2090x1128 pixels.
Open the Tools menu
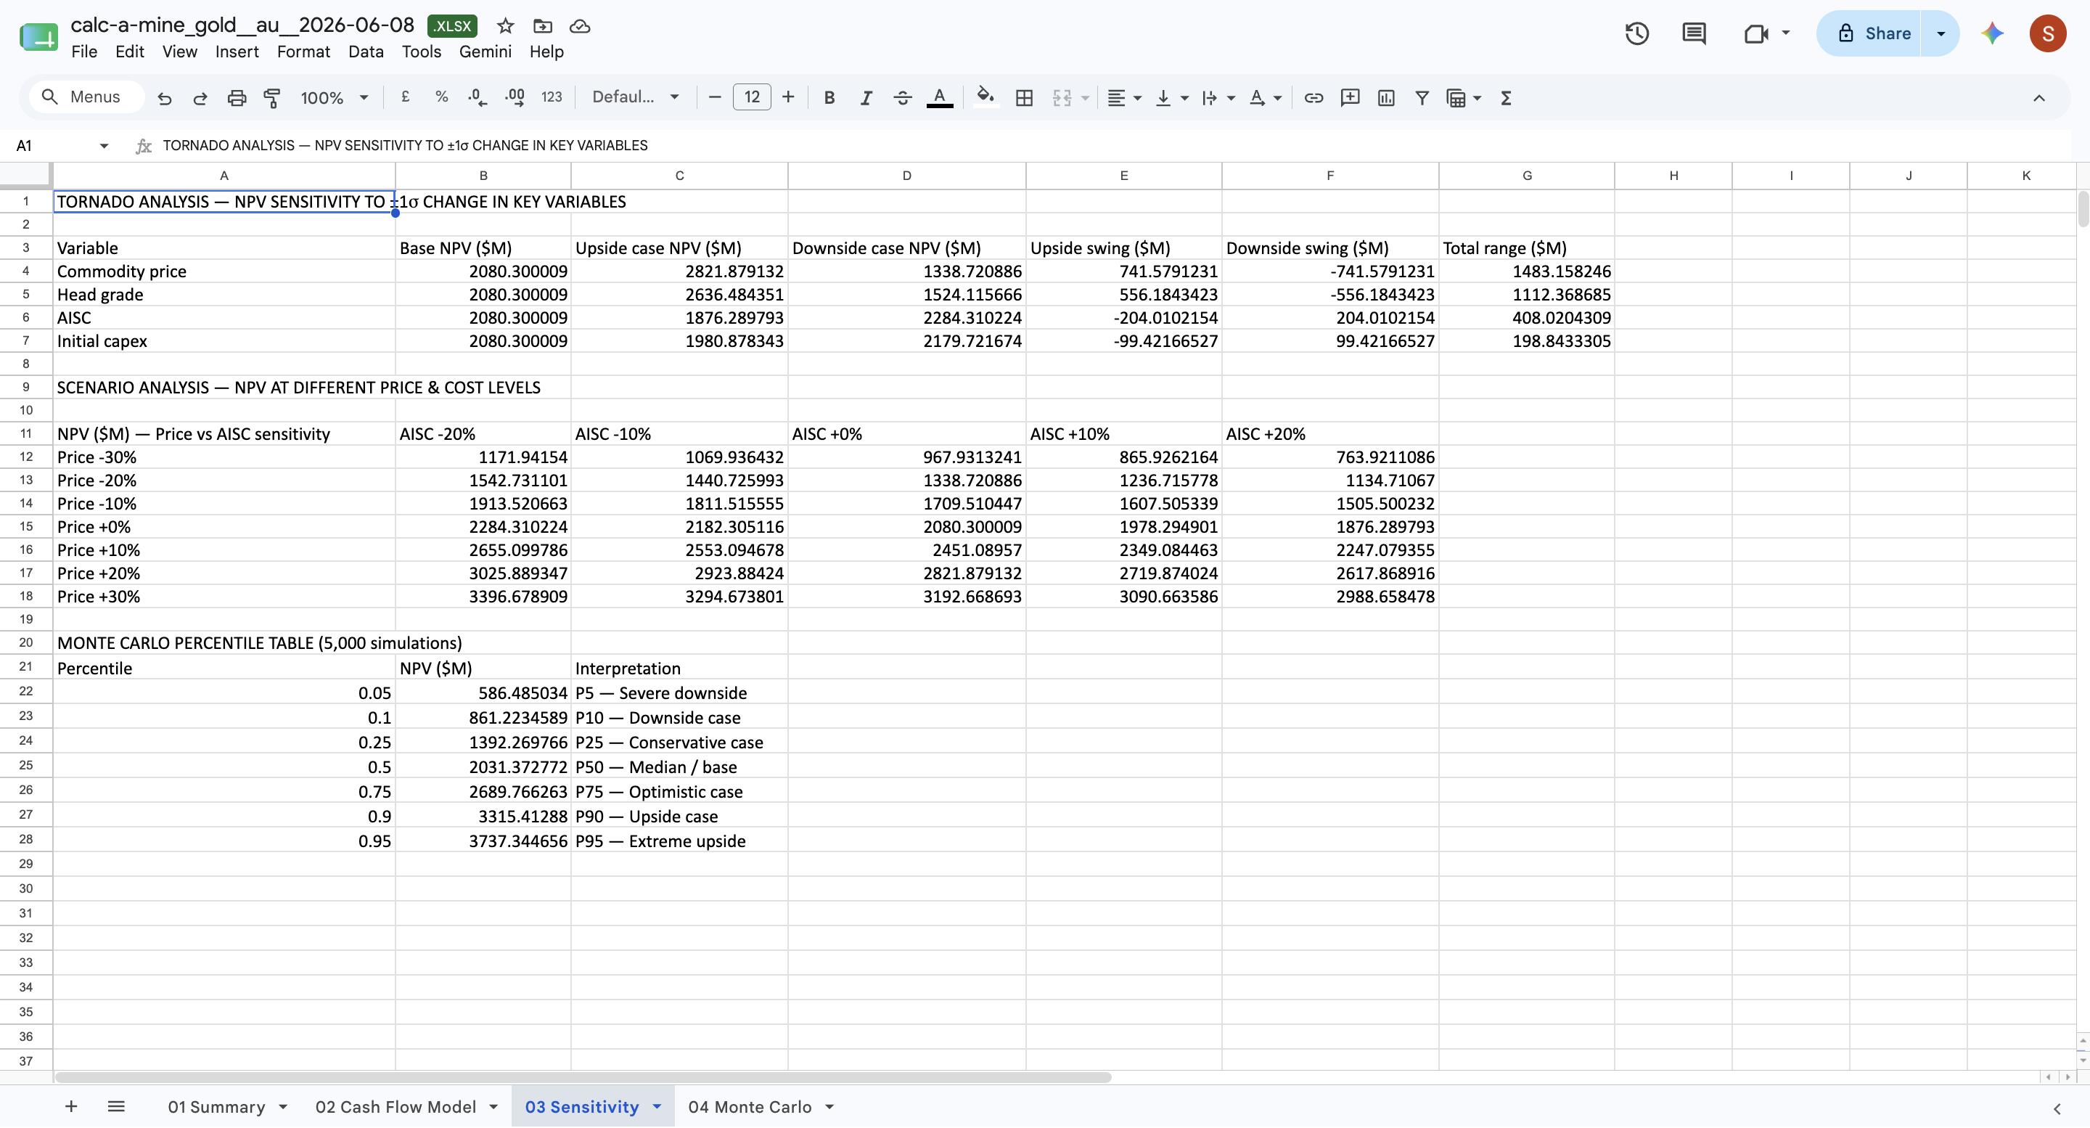[x=421, y=52]
